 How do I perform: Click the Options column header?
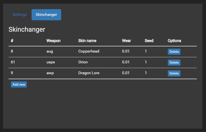pos(174,41)
